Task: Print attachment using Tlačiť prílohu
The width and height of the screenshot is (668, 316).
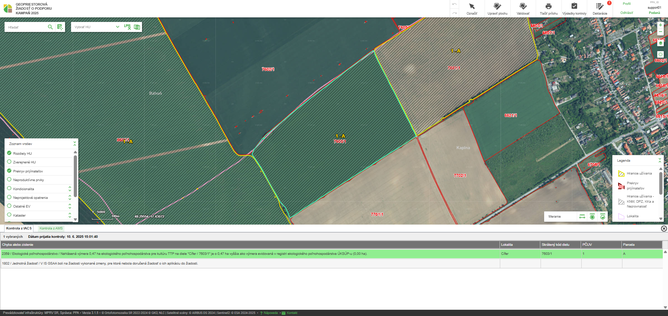Action: [x=549, y=8]
